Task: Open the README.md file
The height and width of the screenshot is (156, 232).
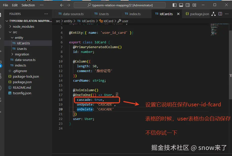Action: (28, 87)
